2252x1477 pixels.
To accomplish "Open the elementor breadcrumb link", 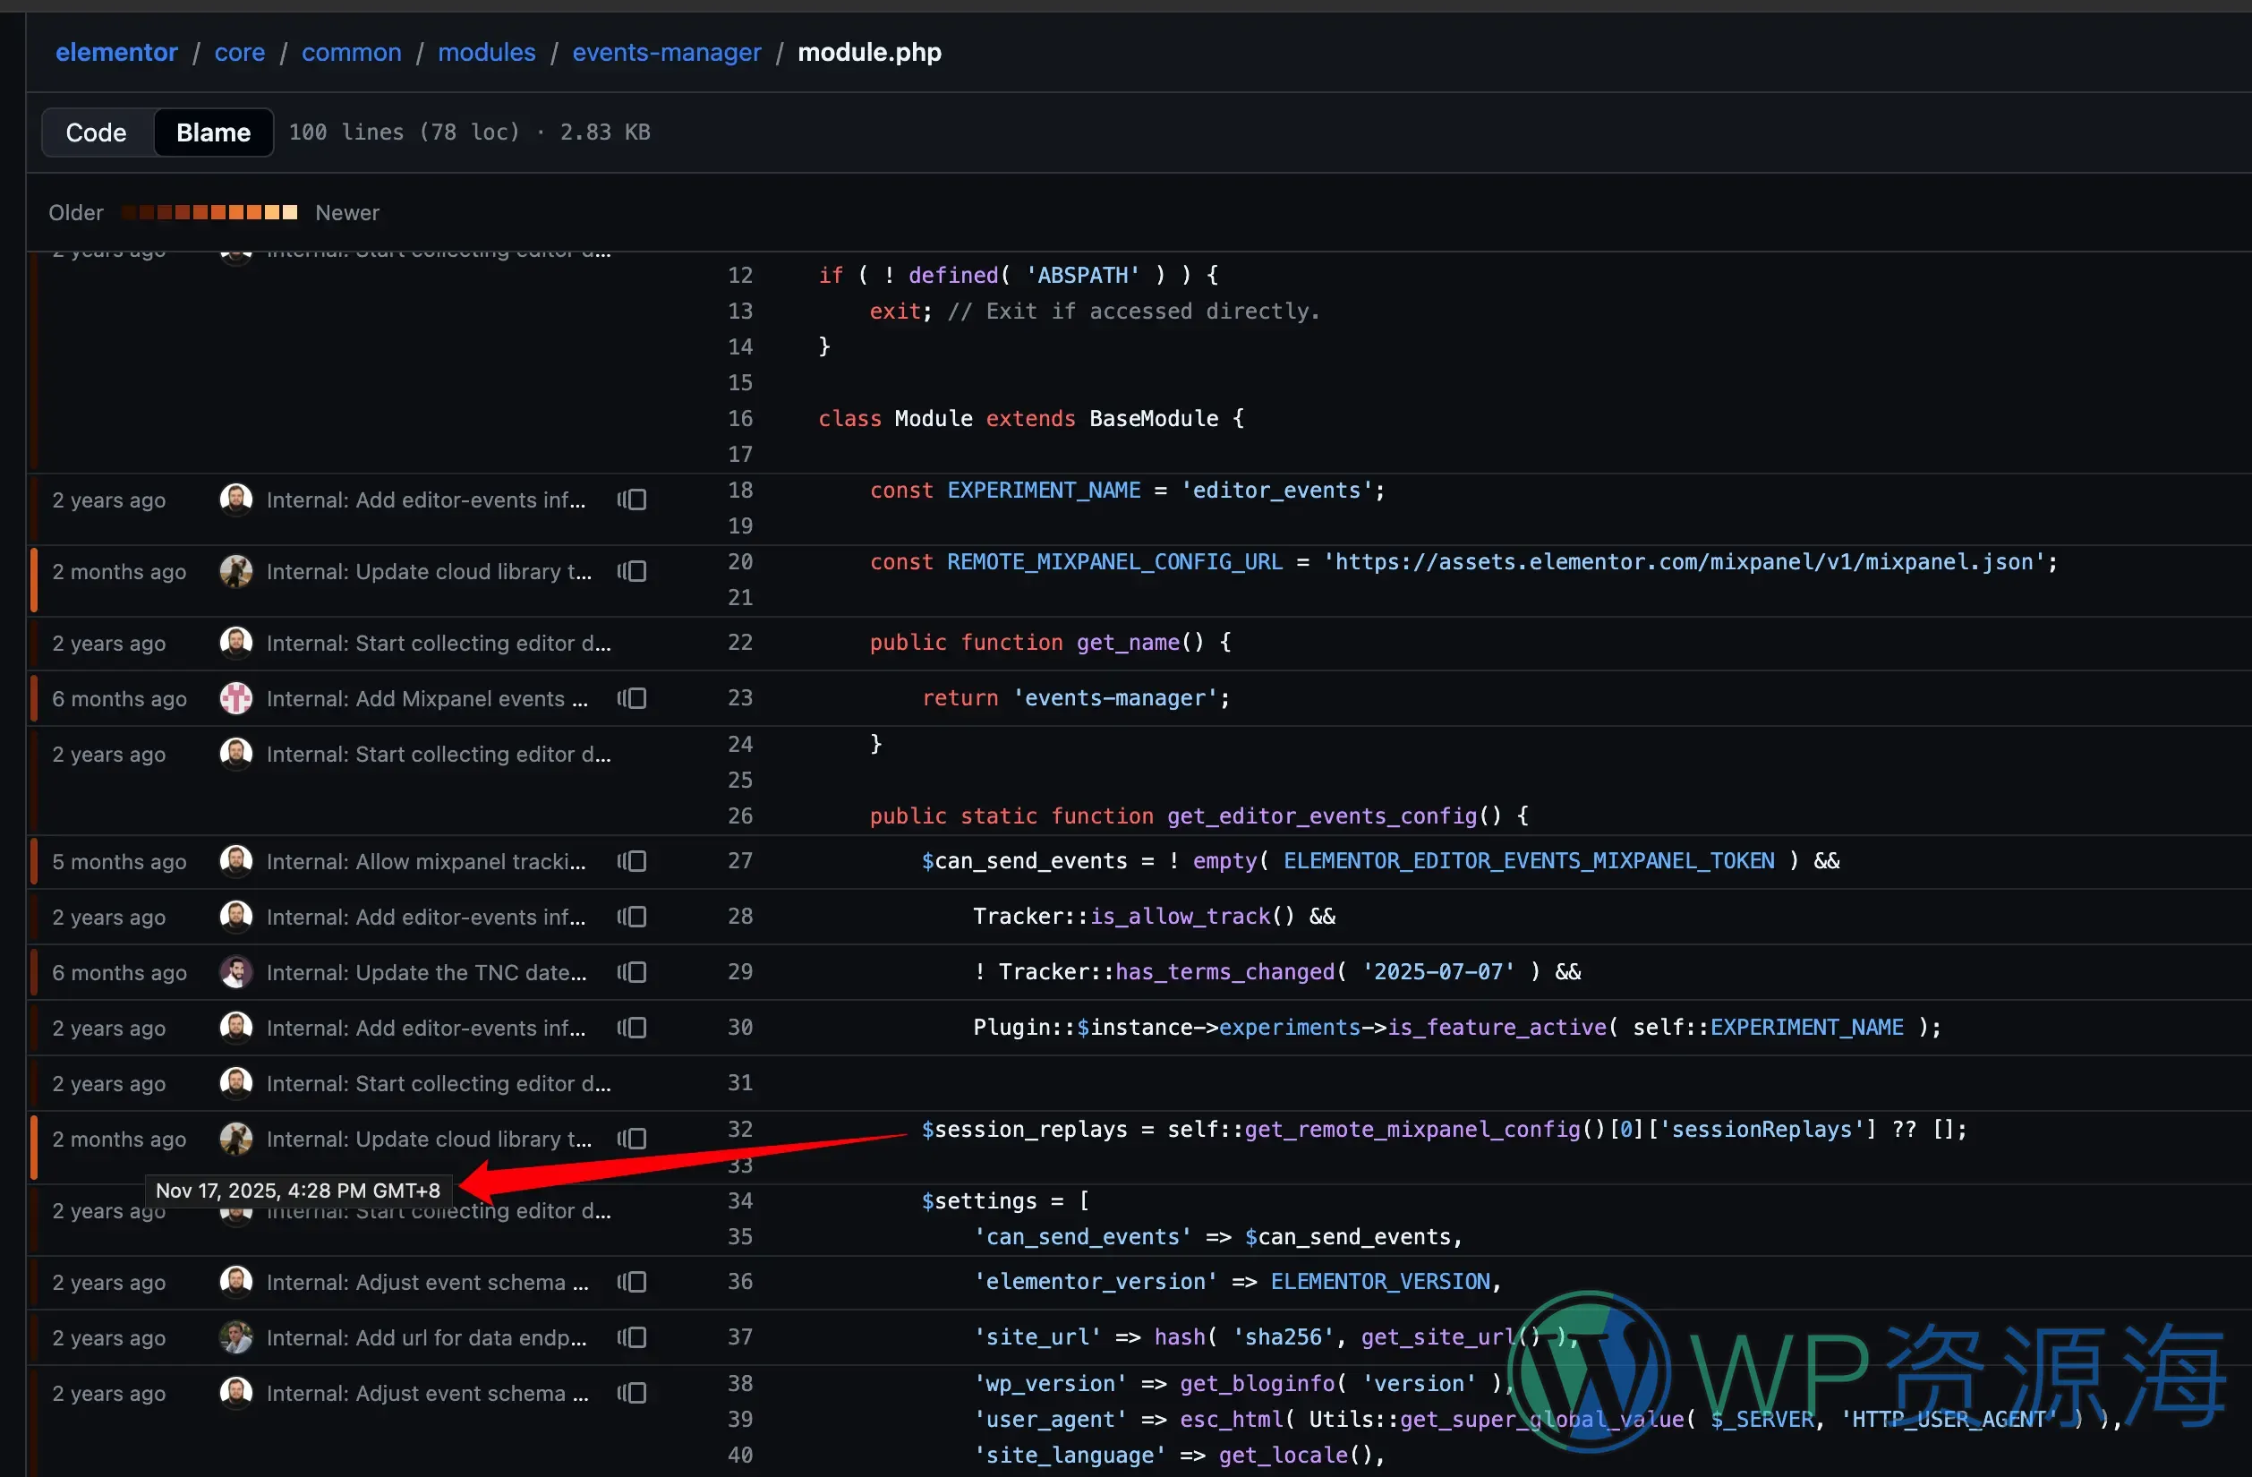I will [x=116, y=52].
